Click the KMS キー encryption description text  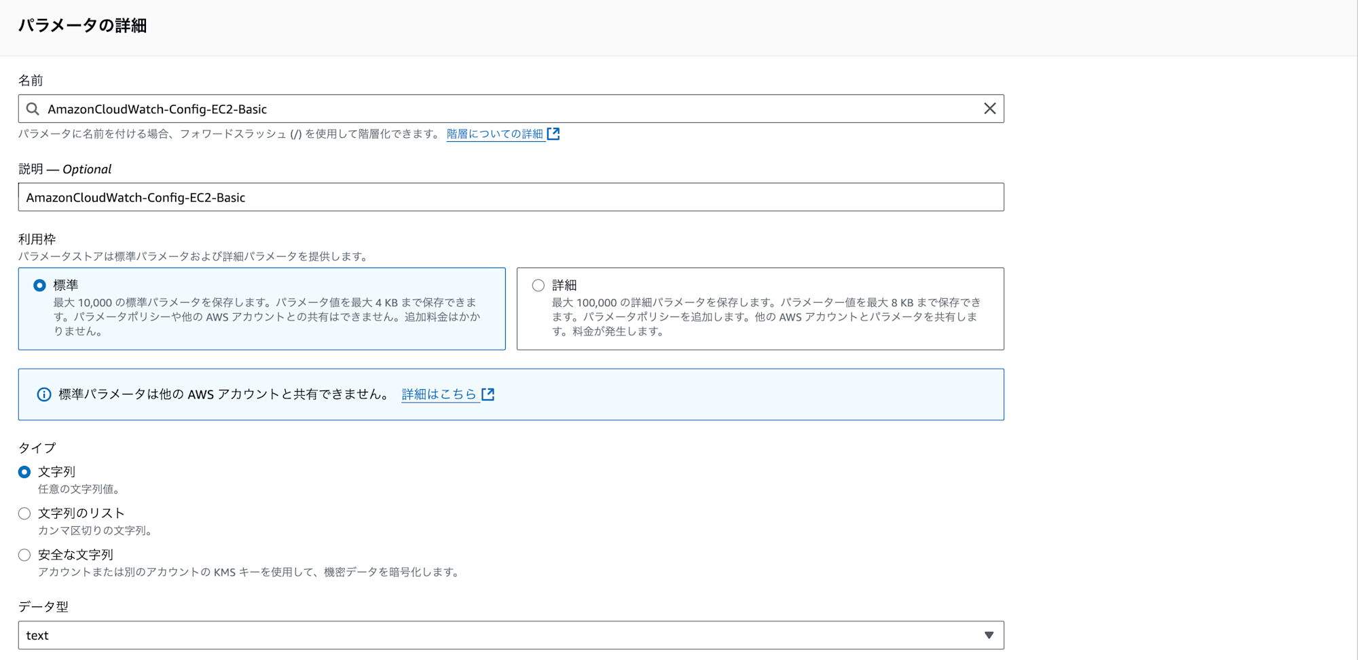(249, 572)
